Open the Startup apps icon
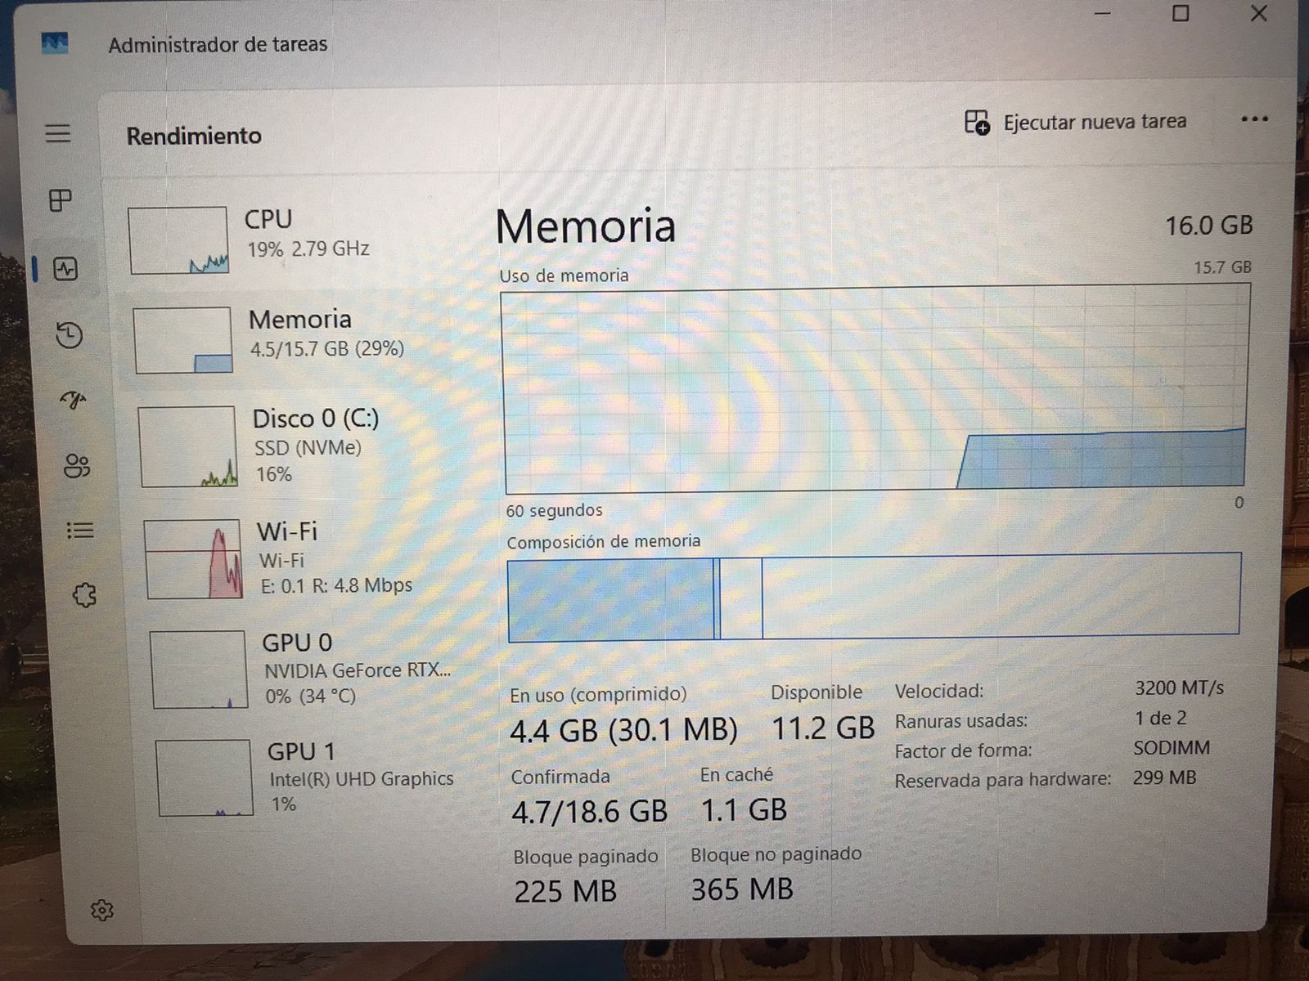1309x981 pixels. [x=74, y=400]
